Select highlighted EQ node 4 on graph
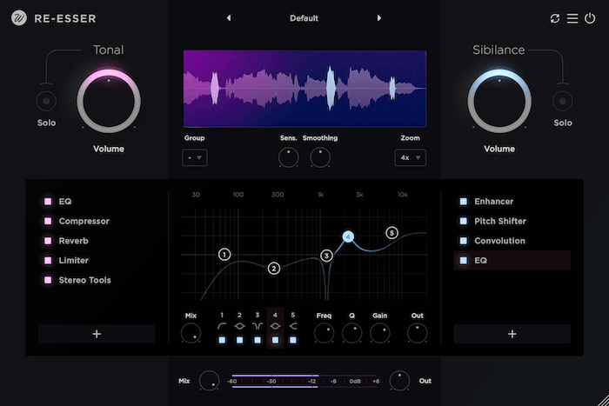This screenshot has width=609, height=406. 348,236
